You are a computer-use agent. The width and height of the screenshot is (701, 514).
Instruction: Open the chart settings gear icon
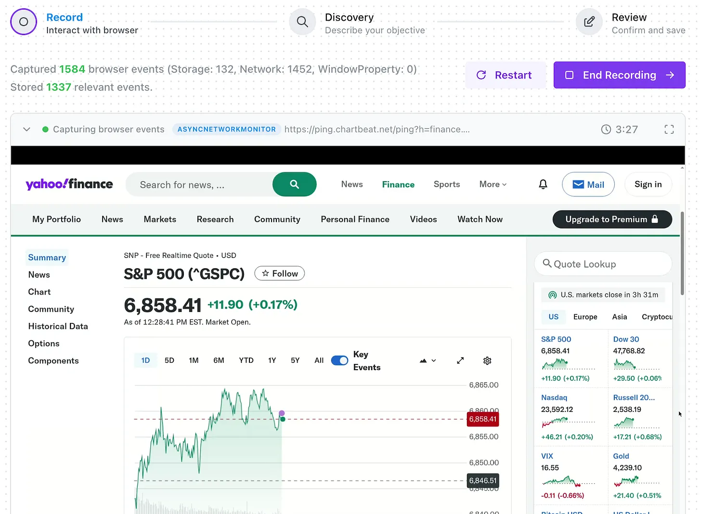click(x=487, y=360)
